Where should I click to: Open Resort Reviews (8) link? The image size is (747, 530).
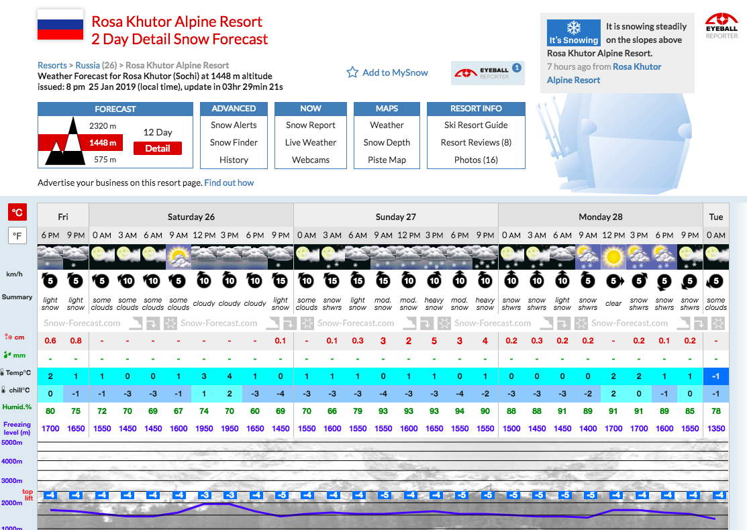point(476,142)
